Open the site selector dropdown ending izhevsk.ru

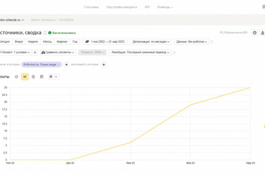tap(12, 20)
